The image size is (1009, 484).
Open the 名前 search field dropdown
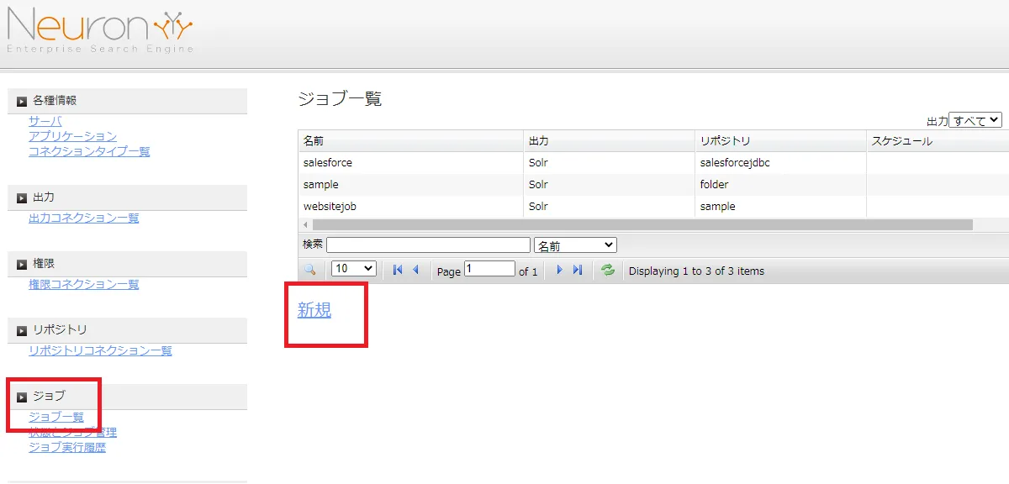coord(575,245)
